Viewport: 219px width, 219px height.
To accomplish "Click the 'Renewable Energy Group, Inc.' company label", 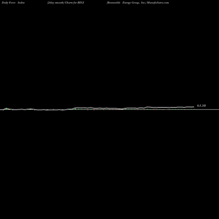I will pyautogui.click(x=127, y=3).
